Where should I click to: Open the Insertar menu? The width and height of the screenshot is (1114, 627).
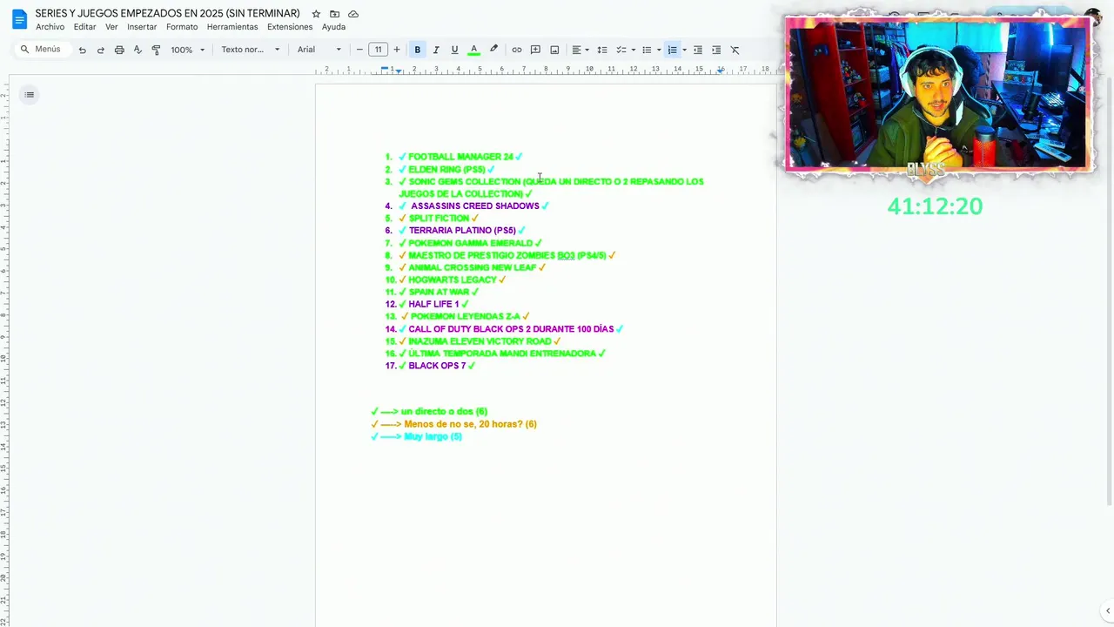142,27
